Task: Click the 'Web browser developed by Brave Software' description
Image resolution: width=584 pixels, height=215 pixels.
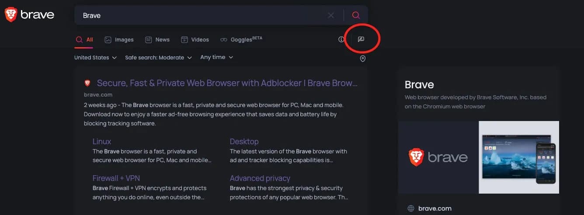Action: (x=476, y=102)
